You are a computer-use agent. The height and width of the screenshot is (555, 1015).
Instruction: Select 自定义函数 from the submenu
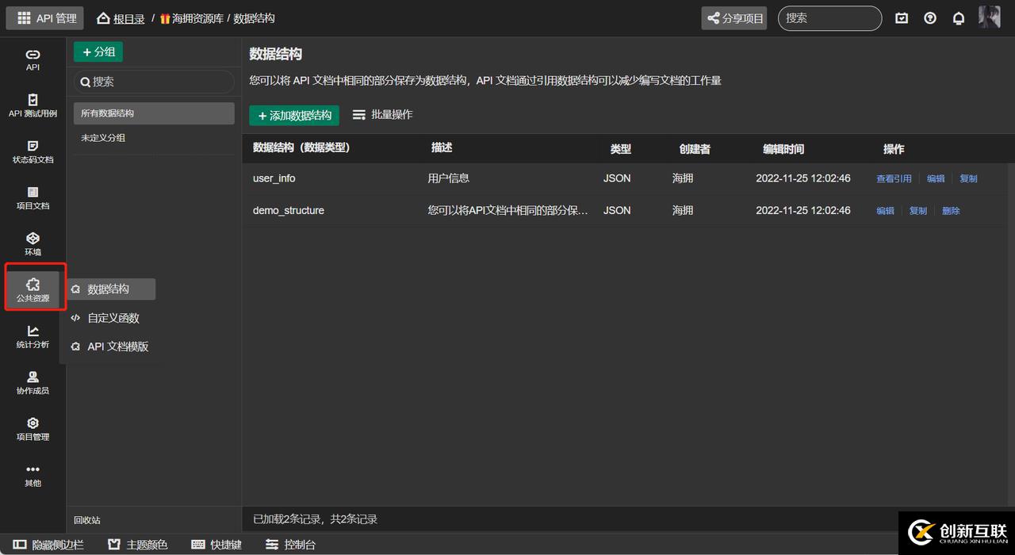[113, 318]
